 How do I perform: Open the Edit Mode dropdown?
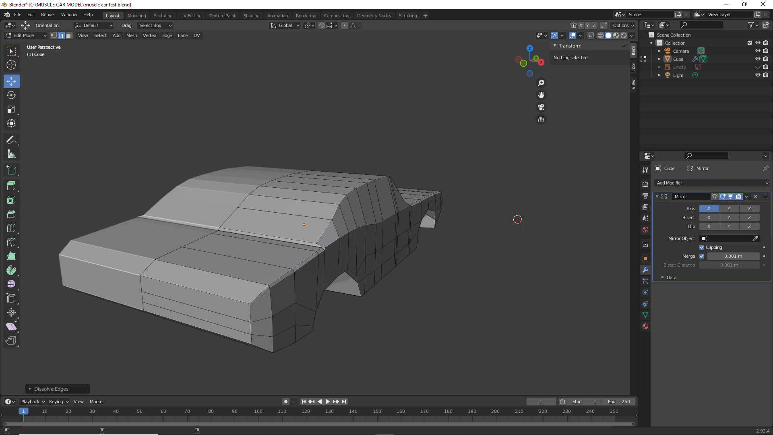coord(26,35)
